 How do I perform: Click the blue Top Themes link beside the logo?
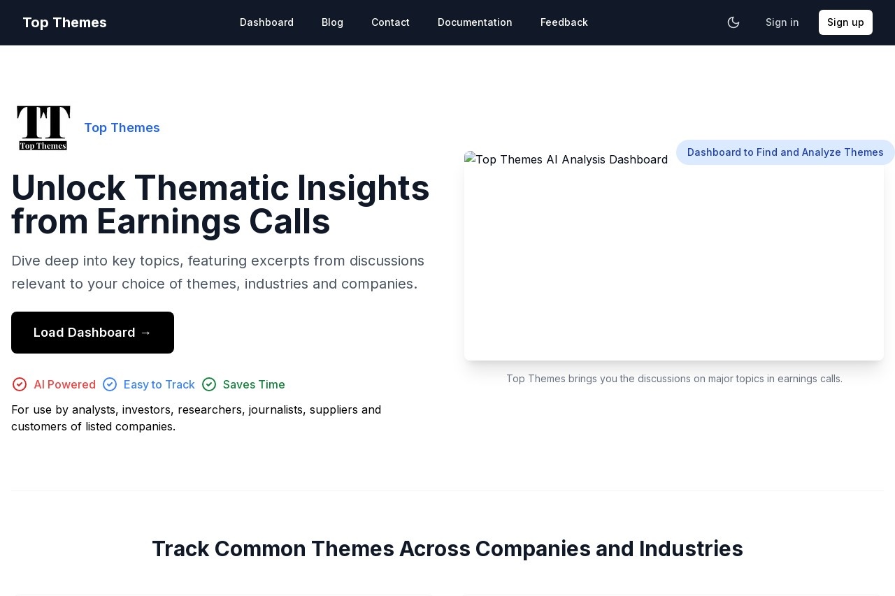tap(122, 128)
